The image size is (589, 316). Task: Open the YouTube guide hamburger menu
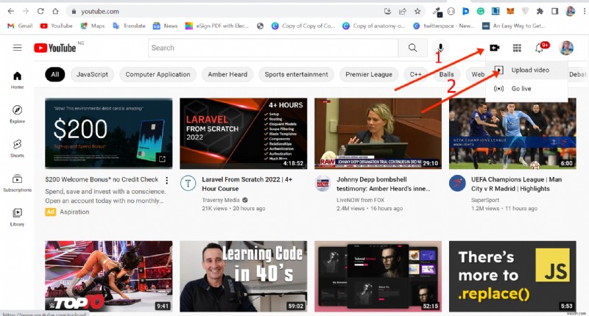(x=17, y=48)
